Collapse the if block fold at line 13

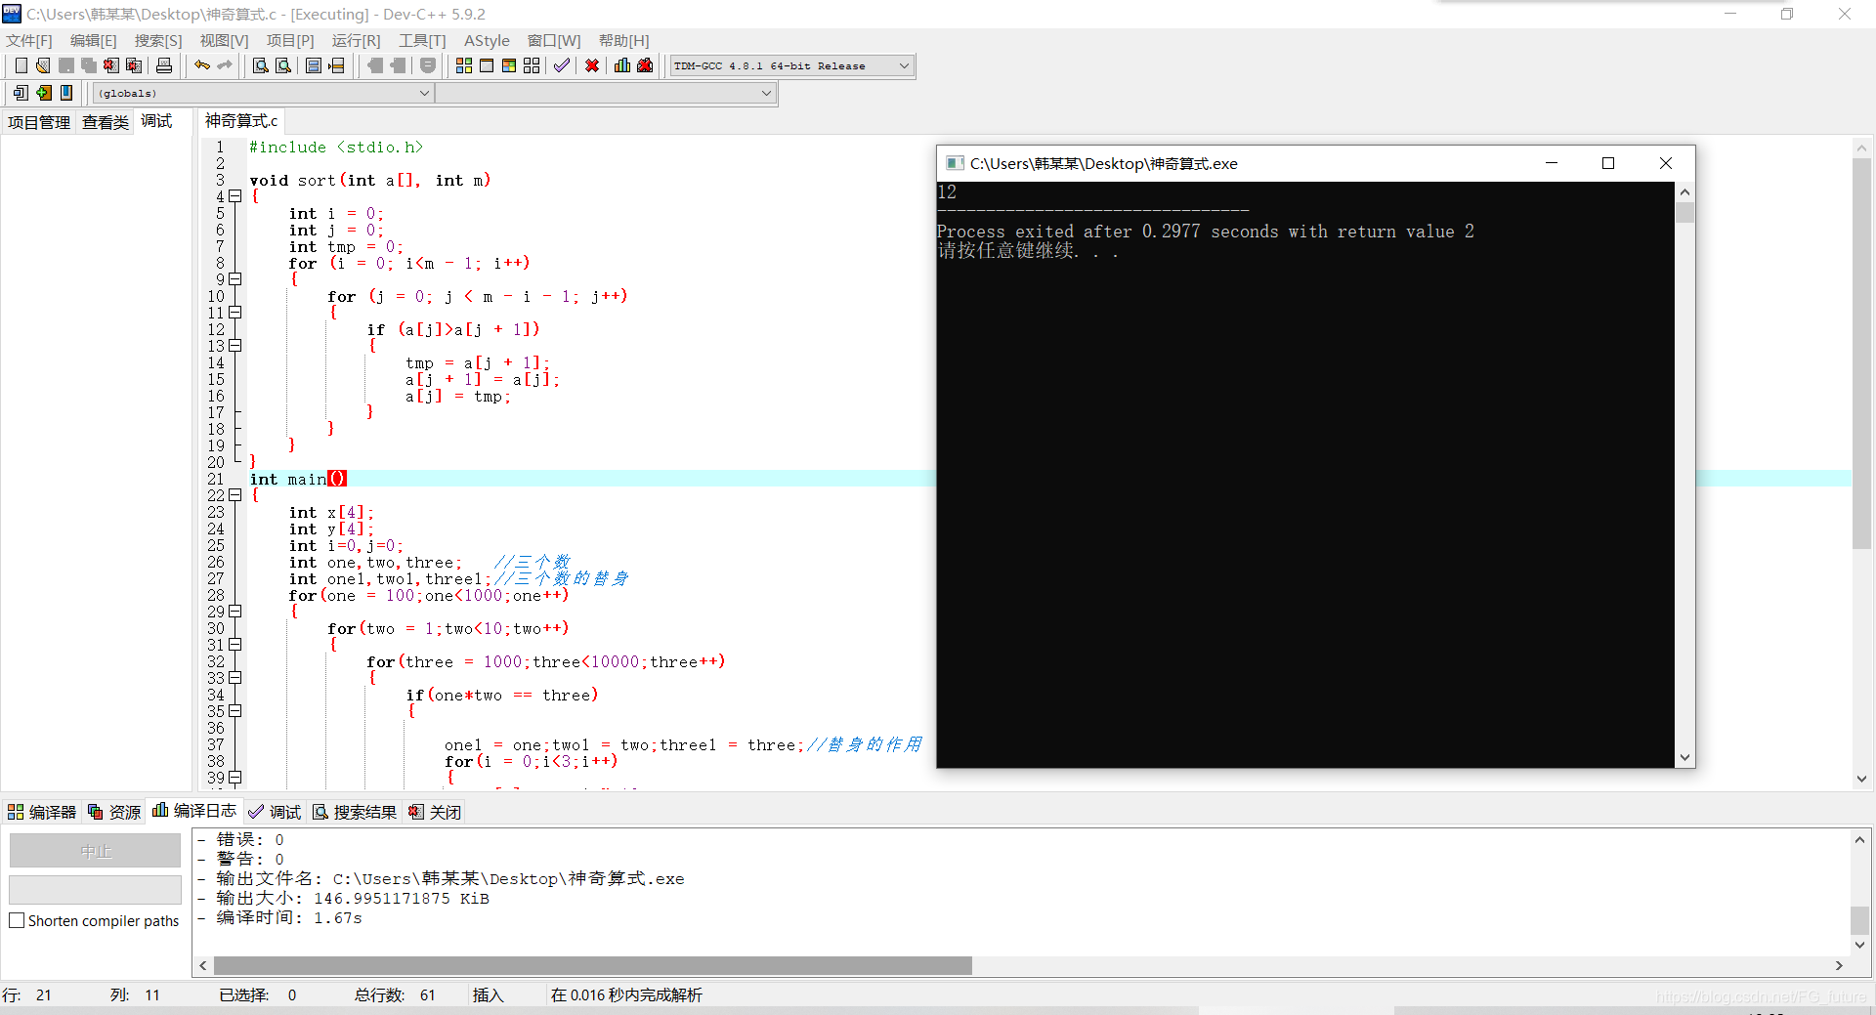[x=235, y=346]
